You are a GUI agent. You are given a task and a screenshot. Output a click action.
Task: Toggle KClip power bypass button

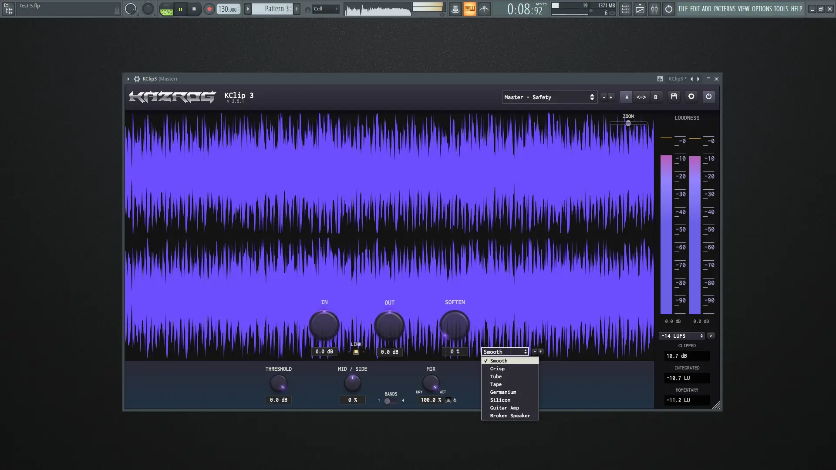click(x=708, y=97)
